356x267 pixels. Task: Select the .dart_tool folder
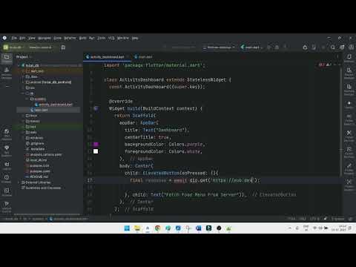click(x=35, y=71)
